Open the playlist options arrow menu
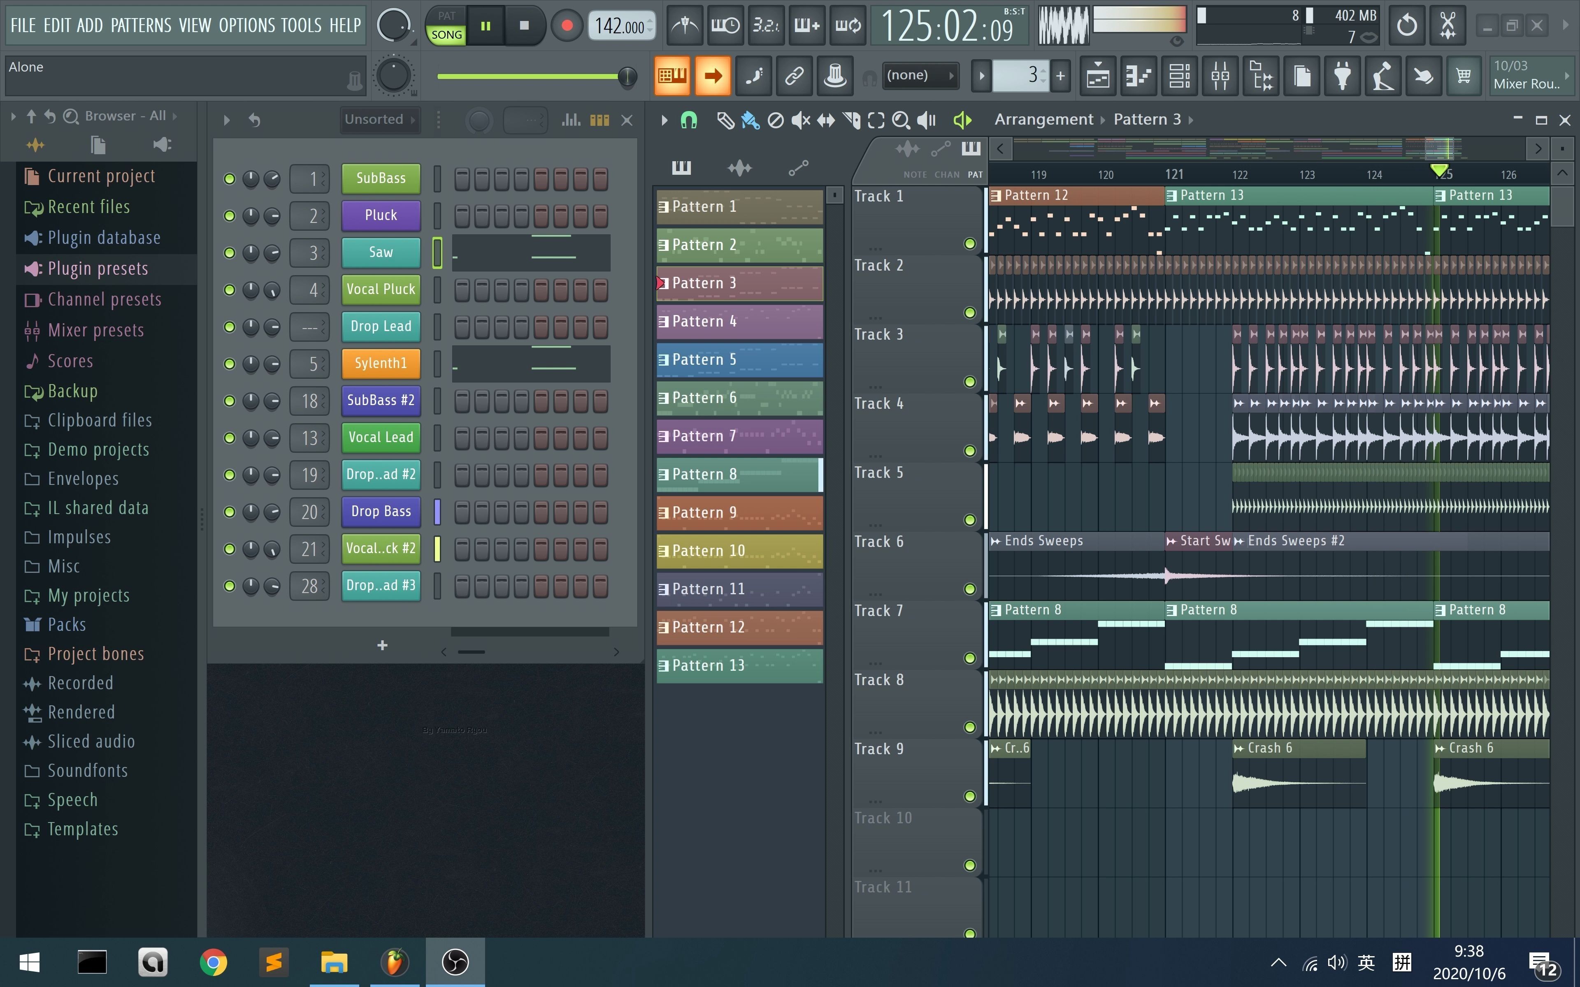 [x=664, y=120]
